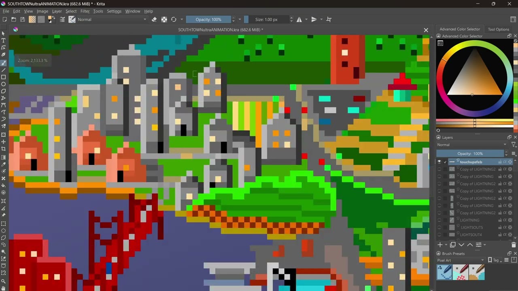The height and width of the screenshot is (291, 518).
Task: Expand dropdown arrow beside add layer button
Action: tap(446, 245)
